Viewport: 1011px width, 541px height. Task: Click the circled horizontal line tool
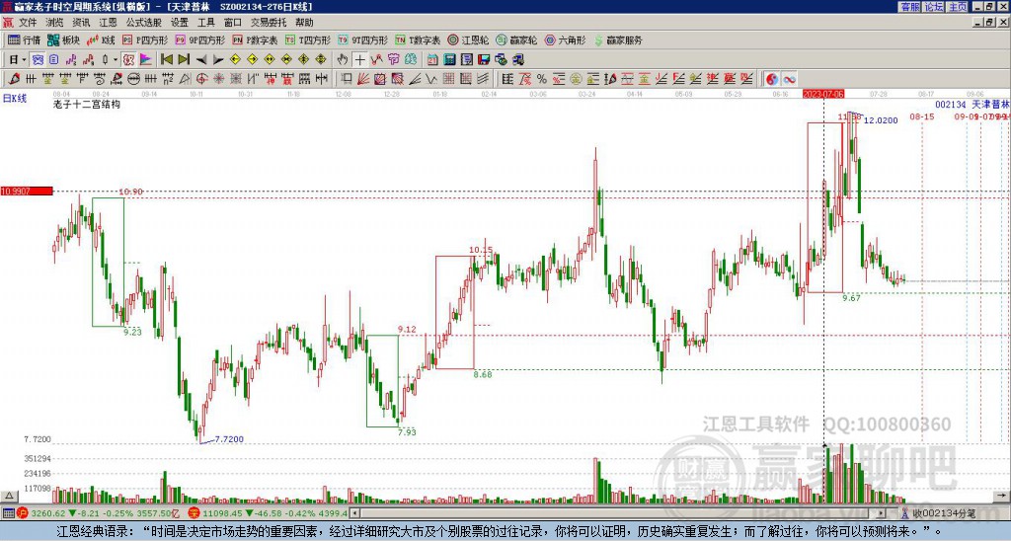(x=133, y=79)
